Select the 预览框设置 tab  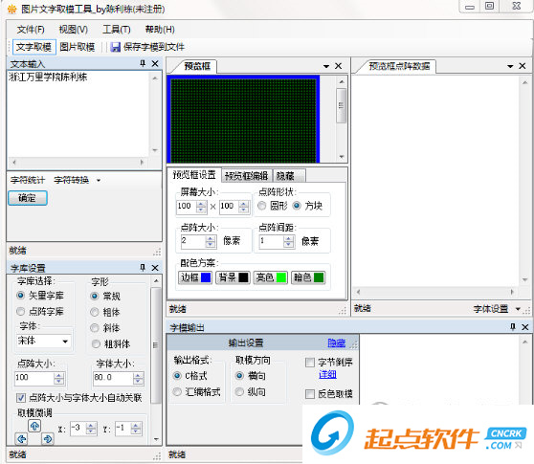[194, 175]
